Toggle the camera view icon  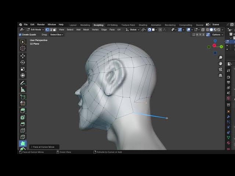(x=220, y=69)
